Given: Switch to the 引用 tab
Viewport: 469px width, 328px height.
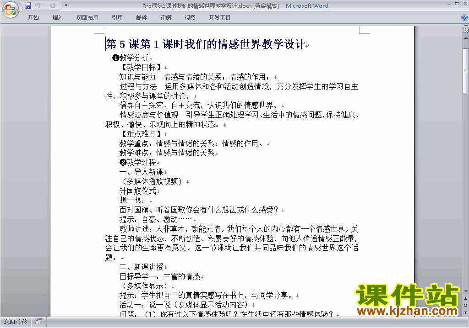Looking at the screenshot, I should point(117,18).
